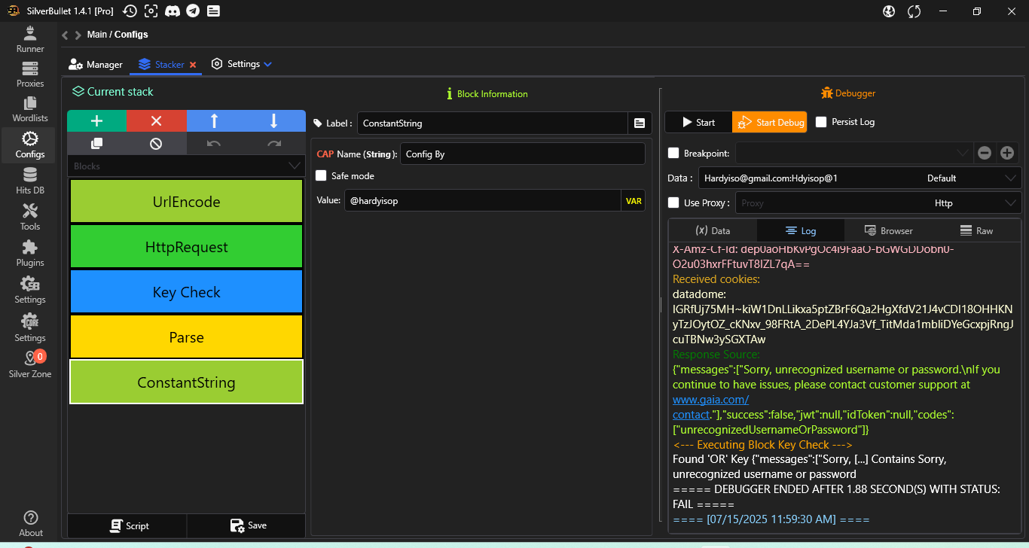Switch to the debugger Browser tab
The height and width of the screenshot is (548, 1029).
887,231
